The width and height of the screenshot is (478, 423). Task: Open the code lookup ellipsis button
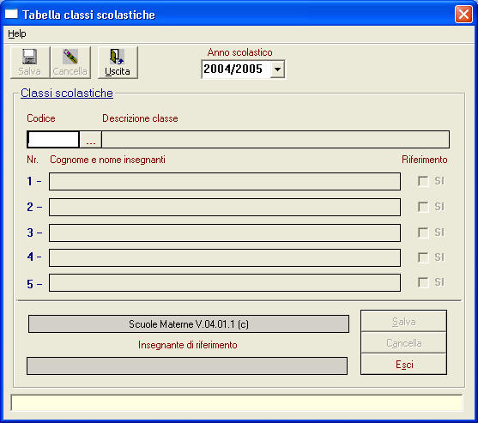point(91,140)
